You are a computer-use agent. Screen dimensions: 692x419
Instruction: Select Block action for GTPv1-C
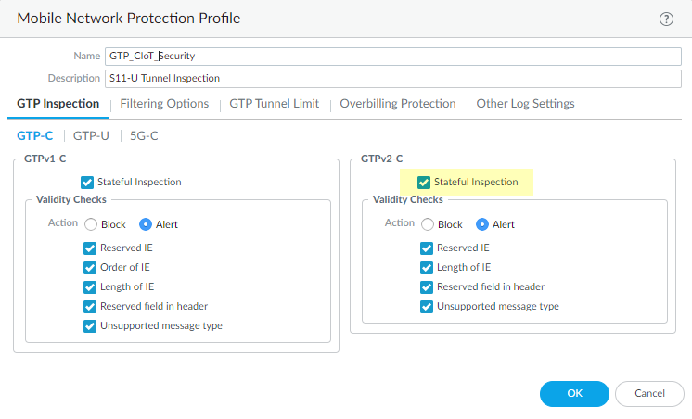[91, 224]
